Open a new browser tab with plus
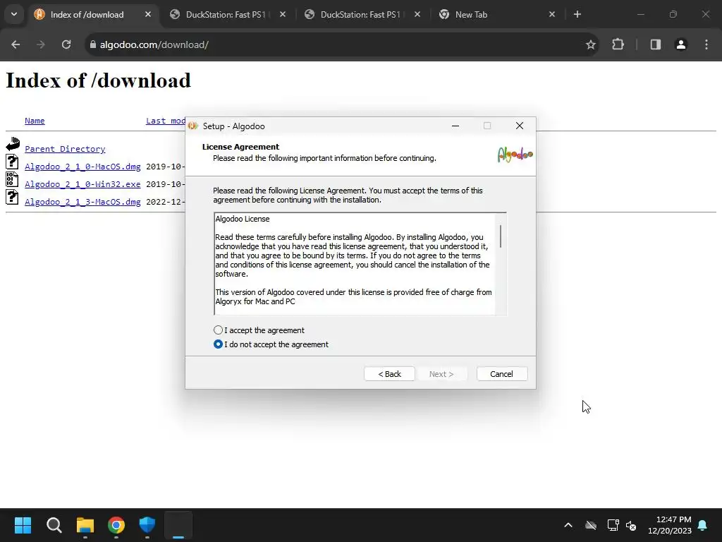Screen dimensions: 722x542 [x=577, y=14]
